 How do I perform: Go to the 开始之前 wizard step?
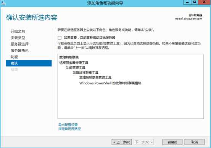pos(18,31)
